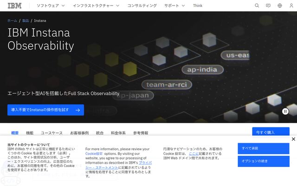Select the 統合 tab

(x=100, y=133)
